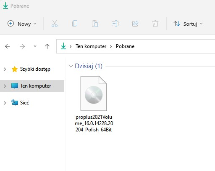Click the Delete trash can icon
Image resolution: width=215 pixels, height=171 pixels.
pyautogui.click(x=155, y=24)
